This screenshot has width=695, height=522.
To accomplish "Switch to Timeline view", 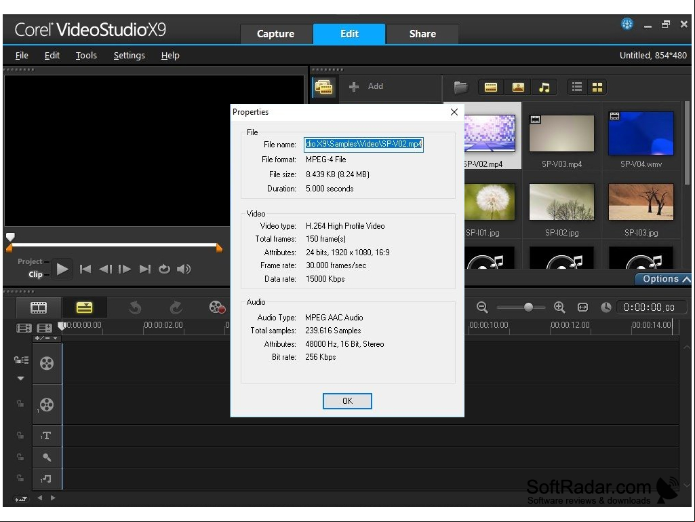I will pyautogui.click(x=84, y=307).
